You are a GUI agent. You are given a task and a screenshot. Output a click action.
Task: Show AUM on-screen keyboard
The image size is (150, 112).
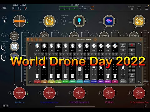6,106
